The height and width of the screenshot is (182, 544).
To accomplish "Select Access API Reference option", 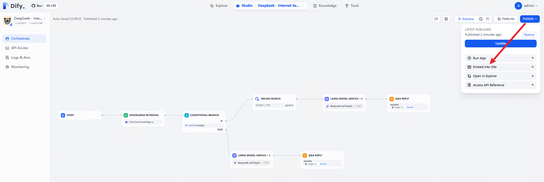I will point(500,85).
